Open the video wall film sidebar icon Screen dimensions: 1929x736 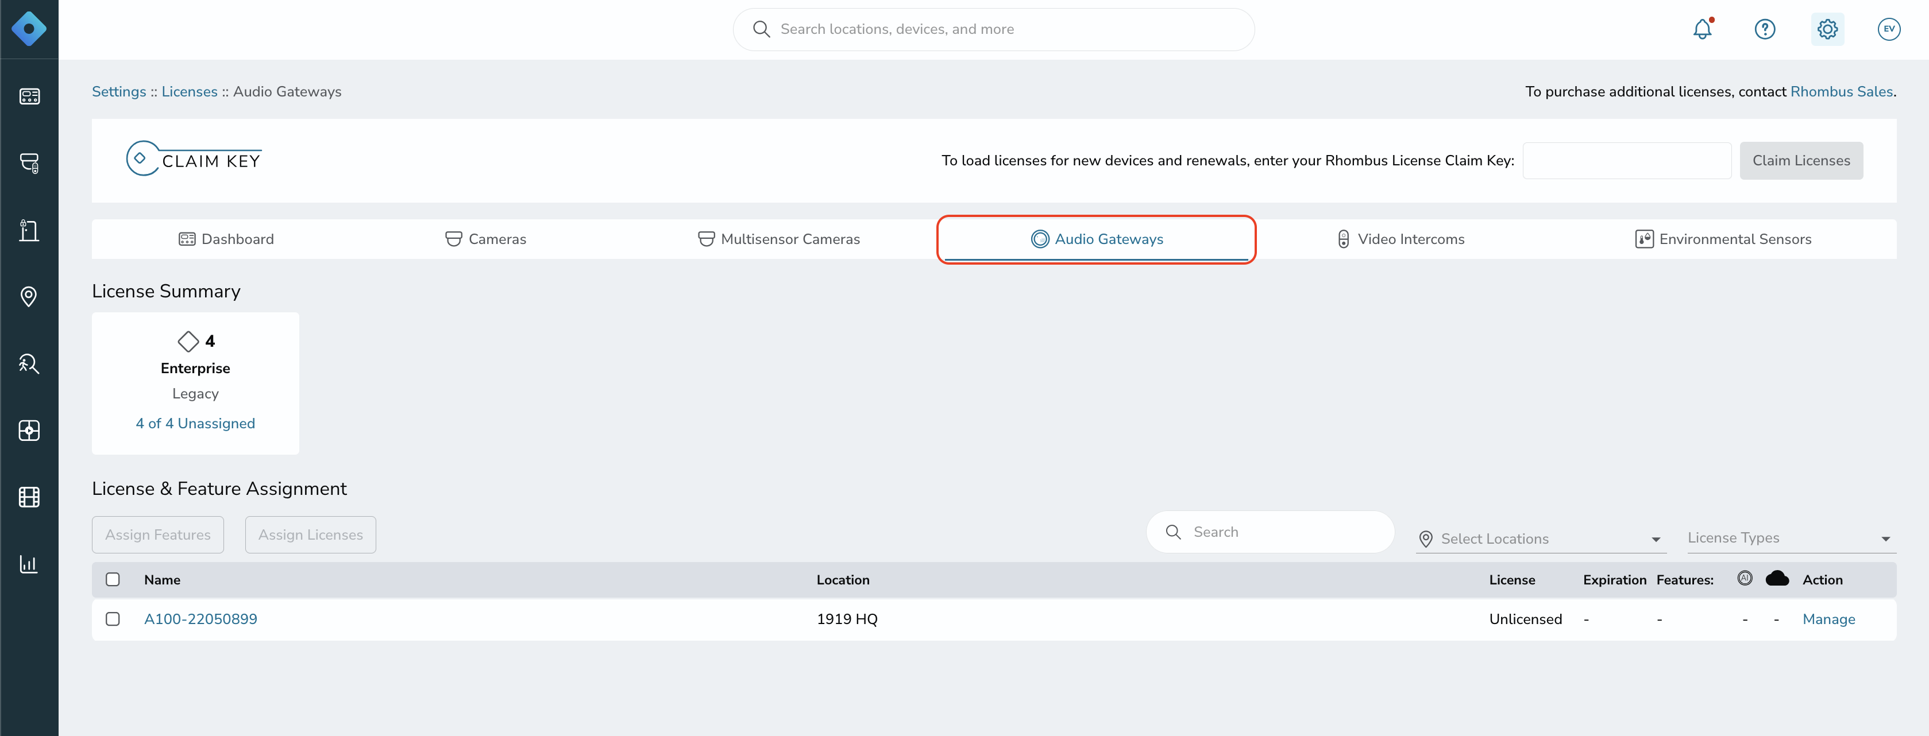(x=29, y=497)
